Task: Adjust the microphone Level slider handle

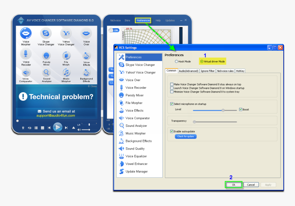Action: click(x=223, y=110)
